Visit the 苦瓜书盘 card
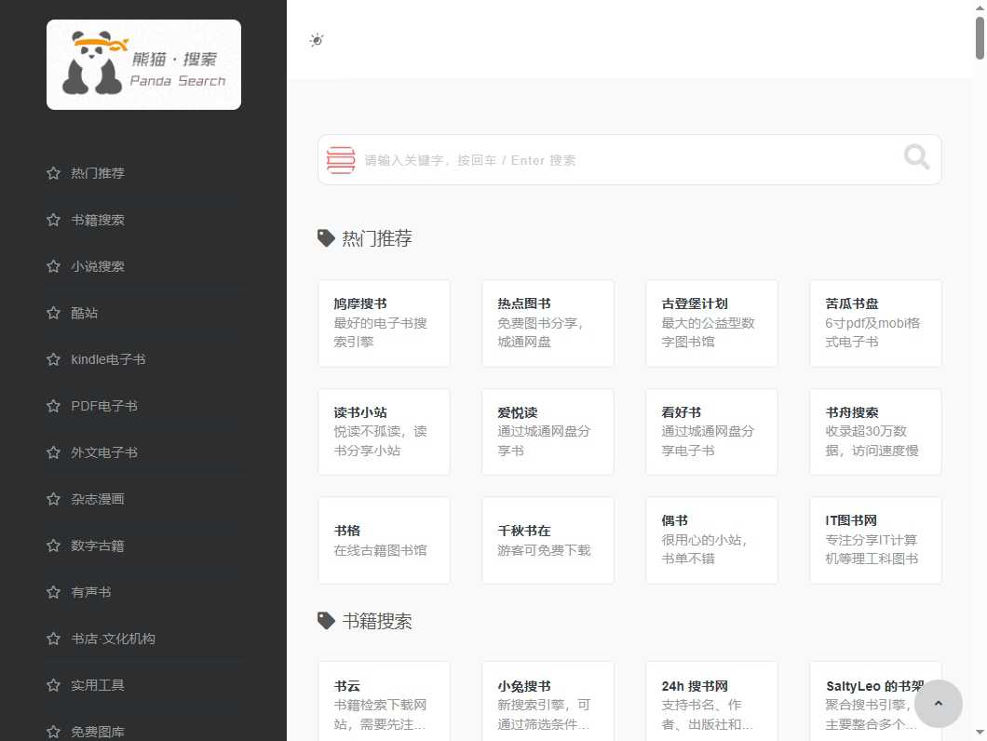 click(875, 323)
